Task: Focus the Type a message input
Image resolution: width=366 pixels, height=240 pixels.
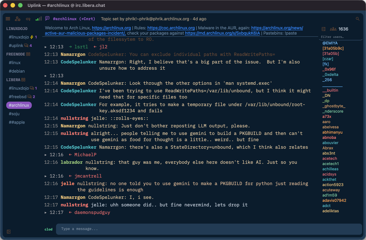Action: 209,229
